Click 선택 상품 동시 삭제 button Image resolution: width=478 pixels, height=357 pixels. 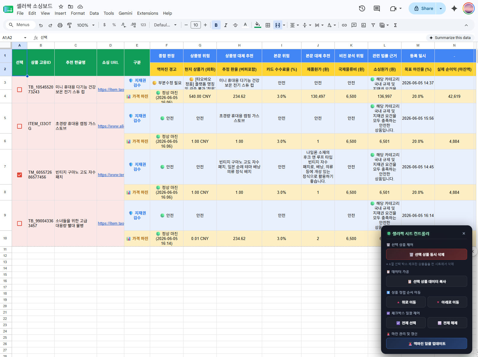[x=426, y=254]
